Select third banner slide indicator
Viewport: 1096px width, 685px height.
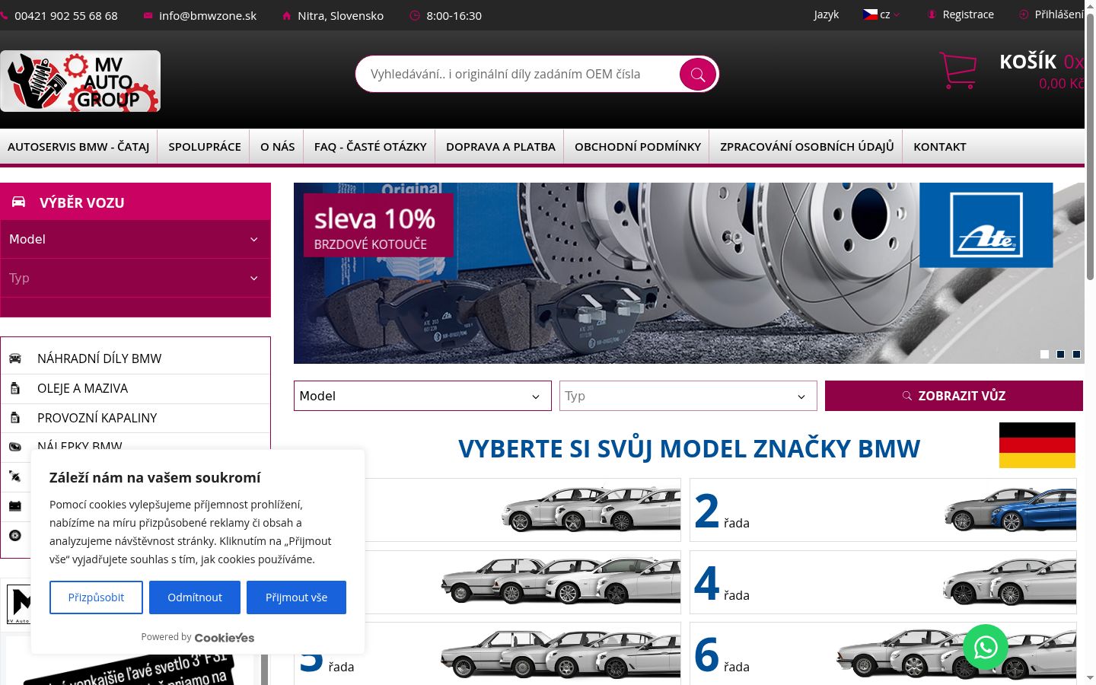tap(1076, 354)
